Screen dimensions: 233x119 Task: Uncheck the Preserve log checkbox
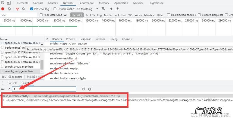[x=32, y=9]
